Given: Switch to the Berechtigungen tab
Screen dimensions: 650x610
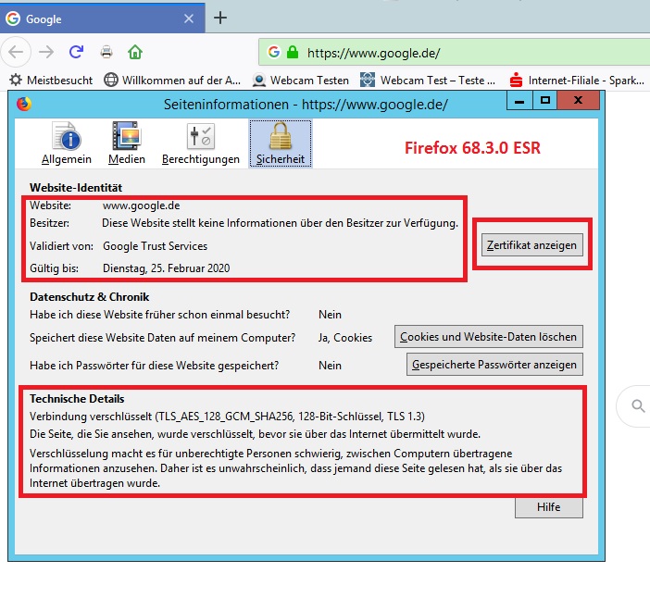Looking at the screenshot, I should click(201, 143).
